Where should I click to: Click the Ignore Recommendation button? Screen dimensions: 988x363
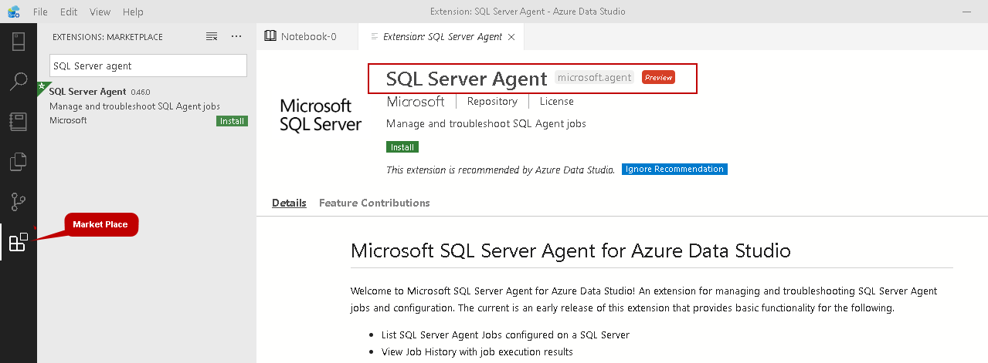point(674,170)
